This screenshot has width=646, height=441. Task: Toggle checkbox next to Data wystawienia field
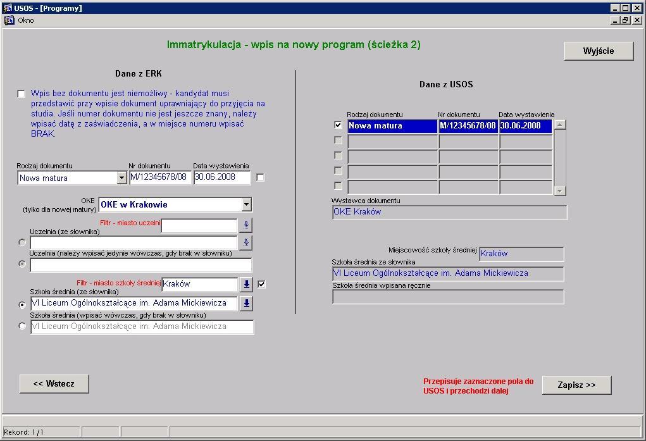click(261, 178)
